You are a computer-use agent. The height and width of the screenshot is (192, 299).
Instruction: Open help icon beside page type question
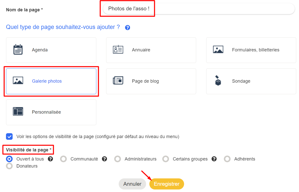pos(127,28)
